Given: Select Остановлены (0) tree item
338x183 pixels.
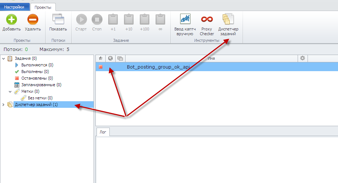Looking at the screenshot, I should click(x=37, y=78).
